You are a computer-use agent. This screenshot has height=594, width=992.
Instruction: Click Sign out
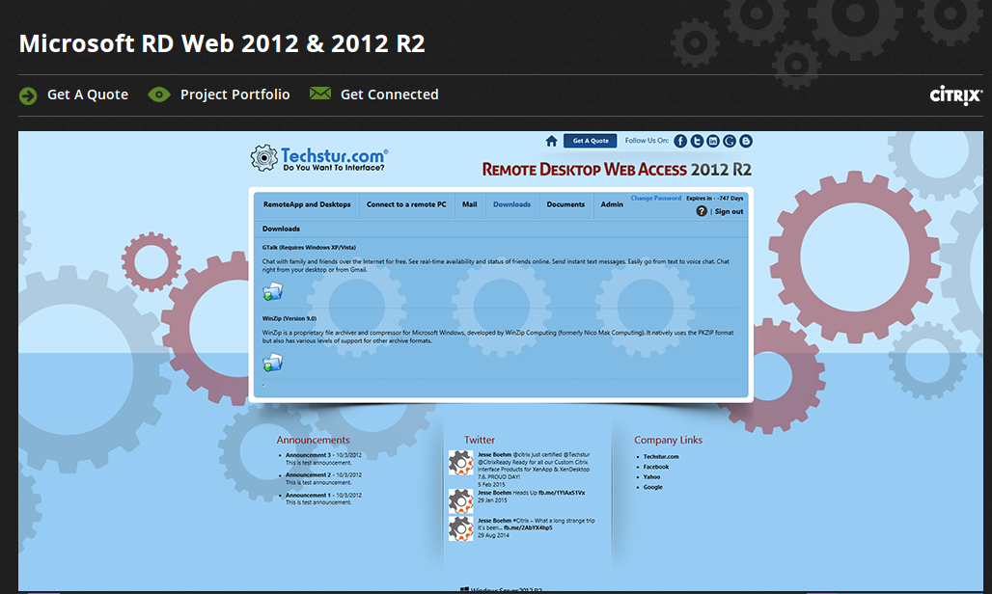[729, 212]
